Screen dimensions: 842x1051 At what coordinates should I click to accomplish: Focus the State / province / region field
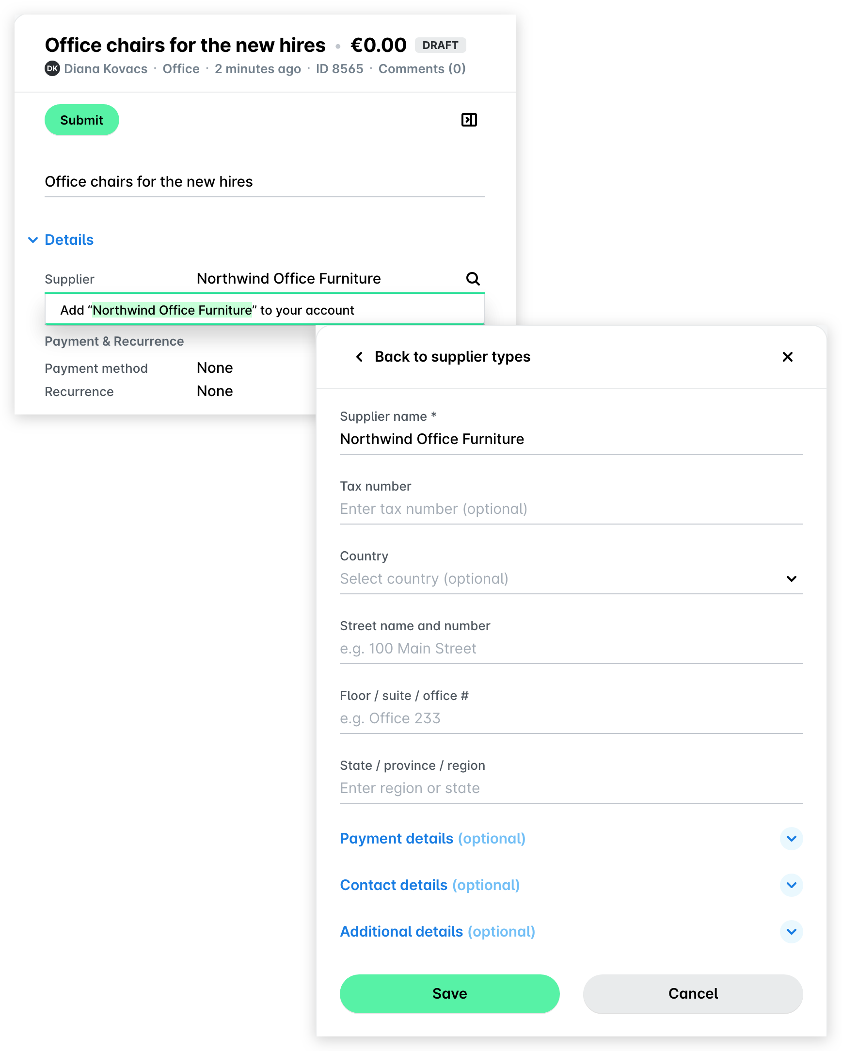click(x=571, y=788)
